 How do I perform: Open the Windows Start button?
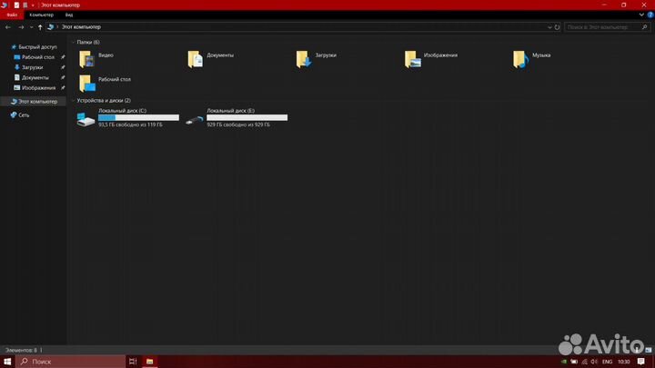tap(10, 361)
